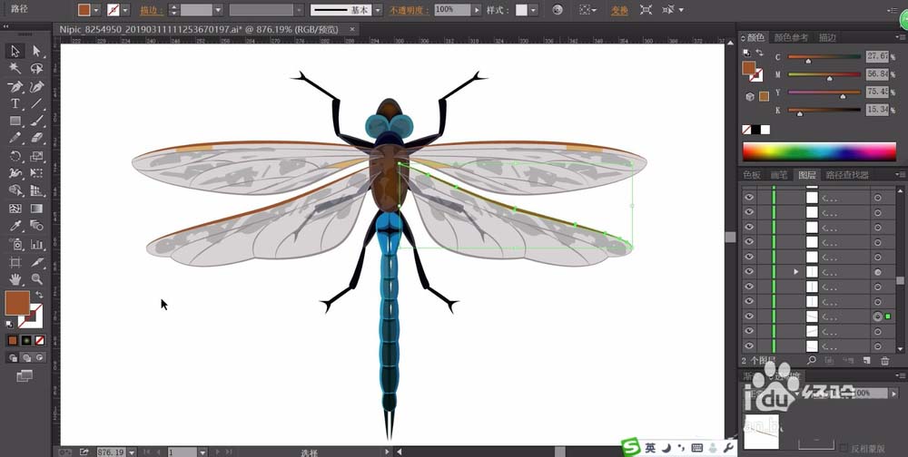Image resolution: width=908 pixels, height=457 pixels.
Task: Select the Symbol Sprayer tool
Action: click(x=15, y=244)
